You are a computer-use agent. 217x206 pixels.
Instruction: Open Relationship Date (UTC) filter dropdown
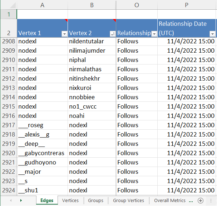[x=212, y=34]
